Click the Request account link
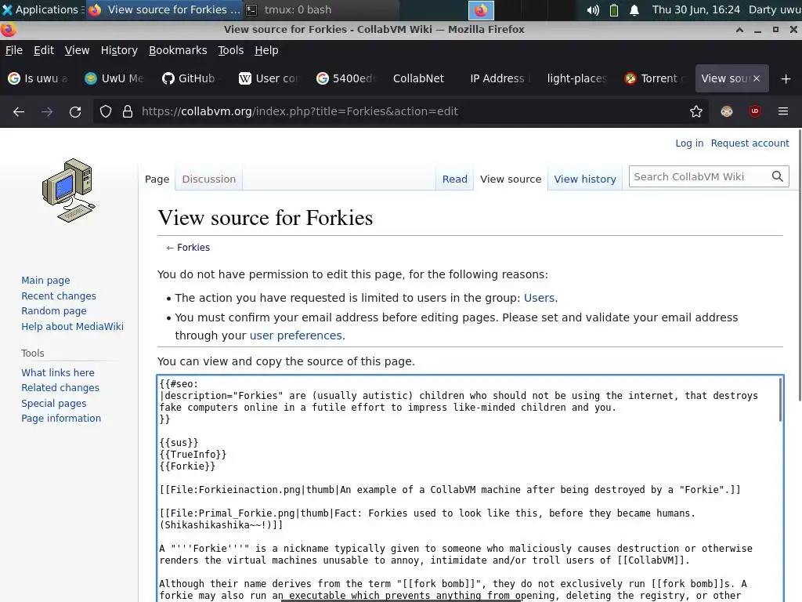 (750, 143)
